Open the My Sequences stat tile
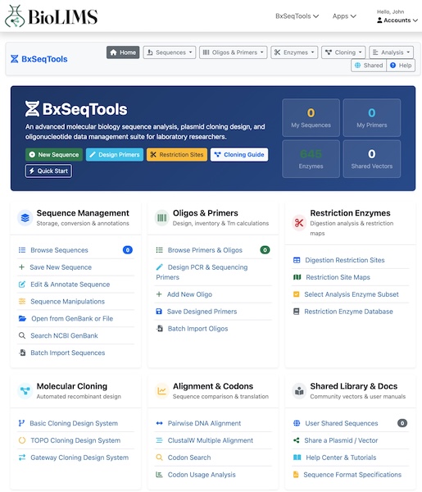422x492 pixels. [x=311, y=117]
